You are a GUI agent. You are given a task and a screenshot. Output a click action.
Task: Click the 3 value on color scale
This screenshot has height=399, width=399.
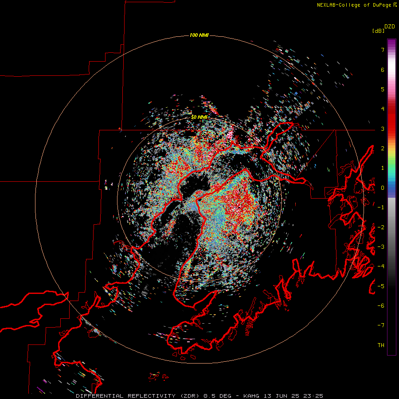click(x=383, y=129)
